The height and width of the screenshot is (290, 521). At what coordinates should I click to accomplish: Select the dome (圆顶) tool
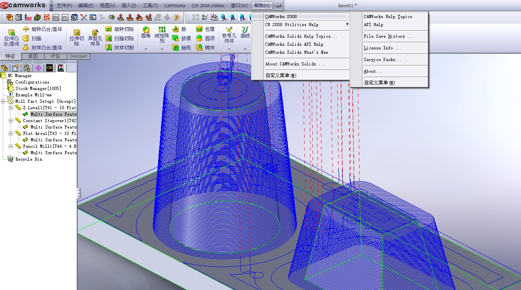[x=205, y=39]
